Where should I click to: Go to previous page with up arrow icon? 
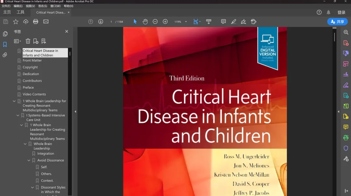[x=91, y=21]
